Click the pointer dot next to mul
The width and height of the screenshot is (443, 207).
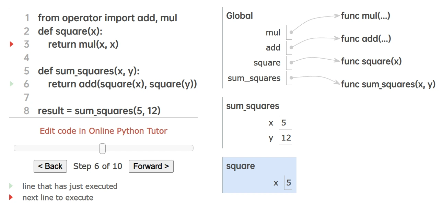291,33
